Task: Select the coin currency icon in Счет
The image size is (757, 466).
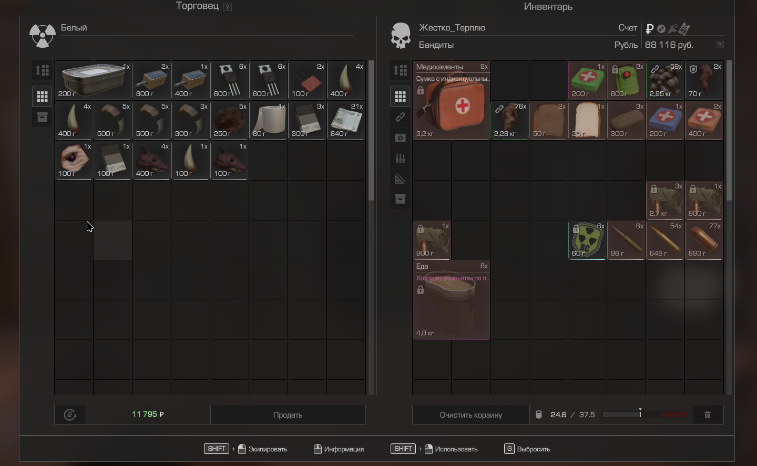Action: click(661, 28)
